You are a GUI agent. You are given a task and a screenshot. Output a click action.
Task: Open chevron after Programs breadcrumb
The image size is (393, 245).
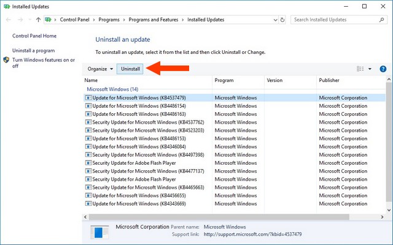click(124, 20)
